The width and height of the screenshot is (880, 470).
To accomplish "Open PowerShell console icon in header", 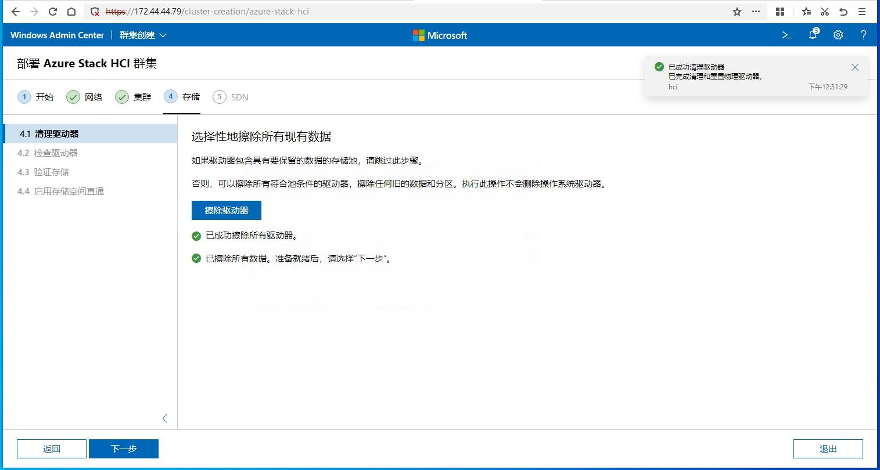I will [787, 35].
